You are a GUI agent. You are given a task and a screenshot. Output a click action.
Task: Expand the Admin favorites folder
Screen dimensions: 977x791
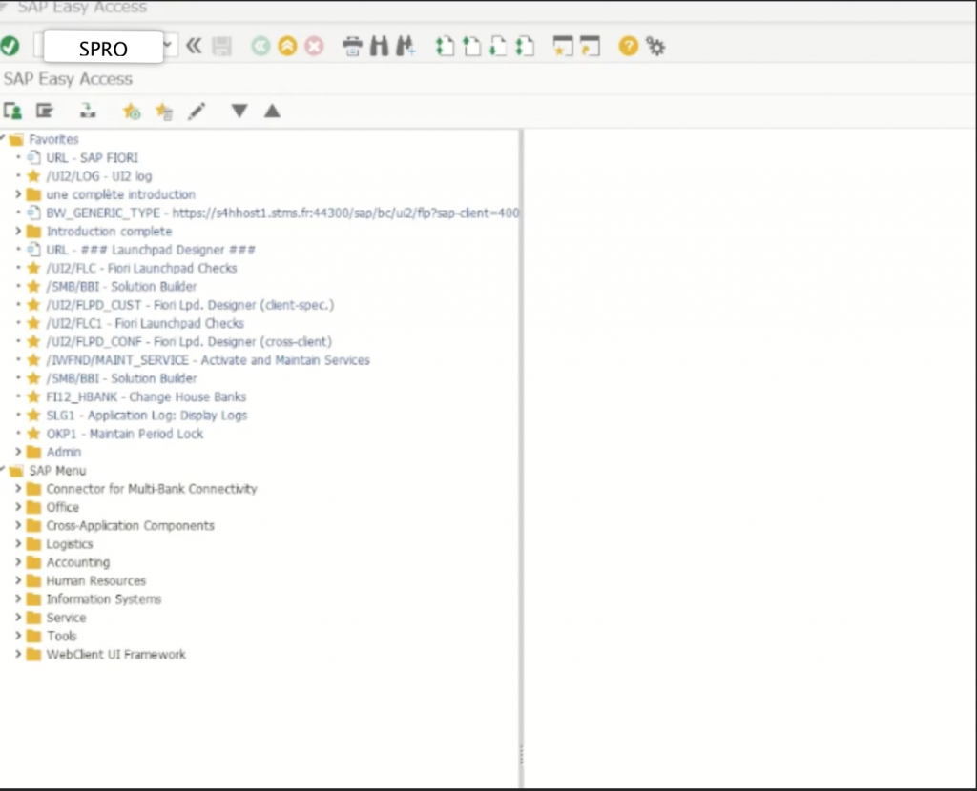tap(18, 452)
